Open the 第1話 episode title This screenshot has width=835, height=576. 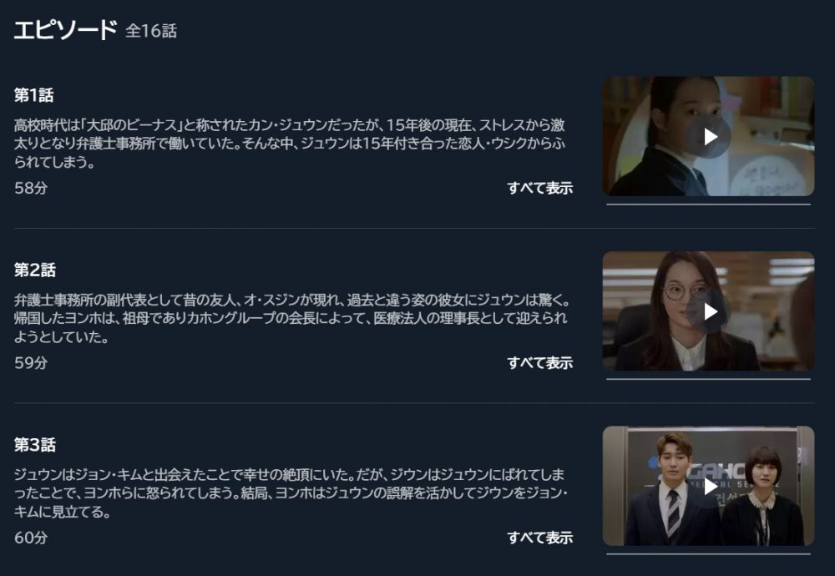coord(34,95)
